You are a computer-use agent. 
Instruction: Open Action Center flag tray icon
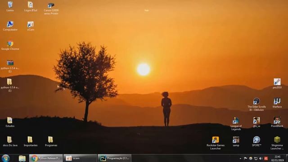(x=245, y=158)
